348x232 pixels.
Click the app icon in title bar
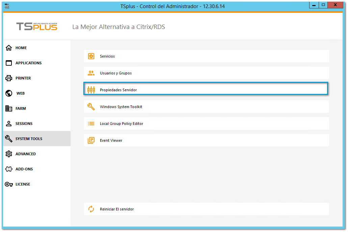[x=7, y=6]
